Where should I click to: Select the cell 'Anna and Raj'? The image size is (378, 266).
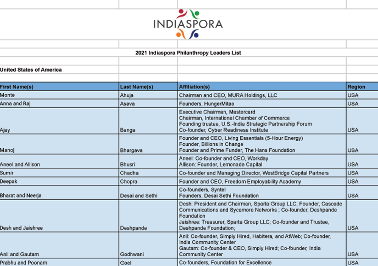59,104
